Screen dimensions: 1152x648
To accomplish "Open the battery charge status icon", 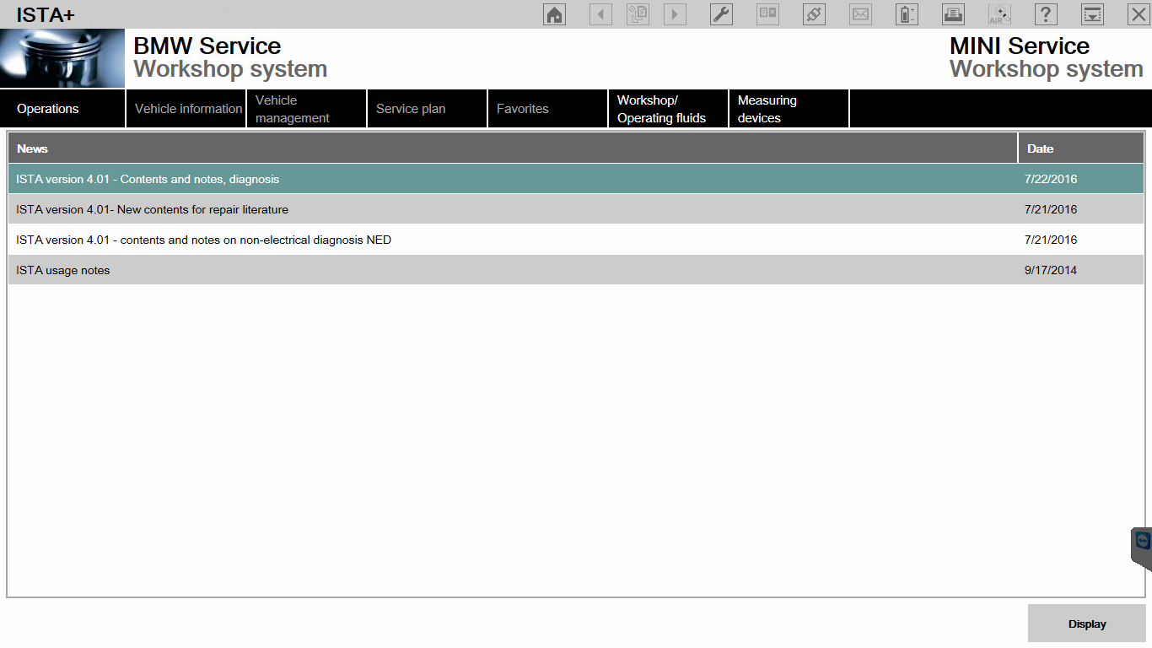I will pyautogui.click(x=907, y=14).
